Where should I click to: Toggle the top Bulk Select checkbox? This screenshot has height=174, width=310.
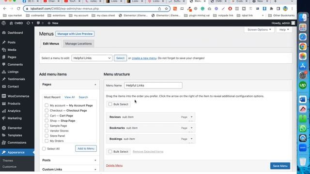[110, 104]
